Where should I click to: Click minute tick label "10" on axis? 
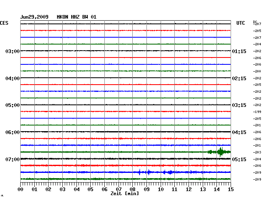[161, 189]
